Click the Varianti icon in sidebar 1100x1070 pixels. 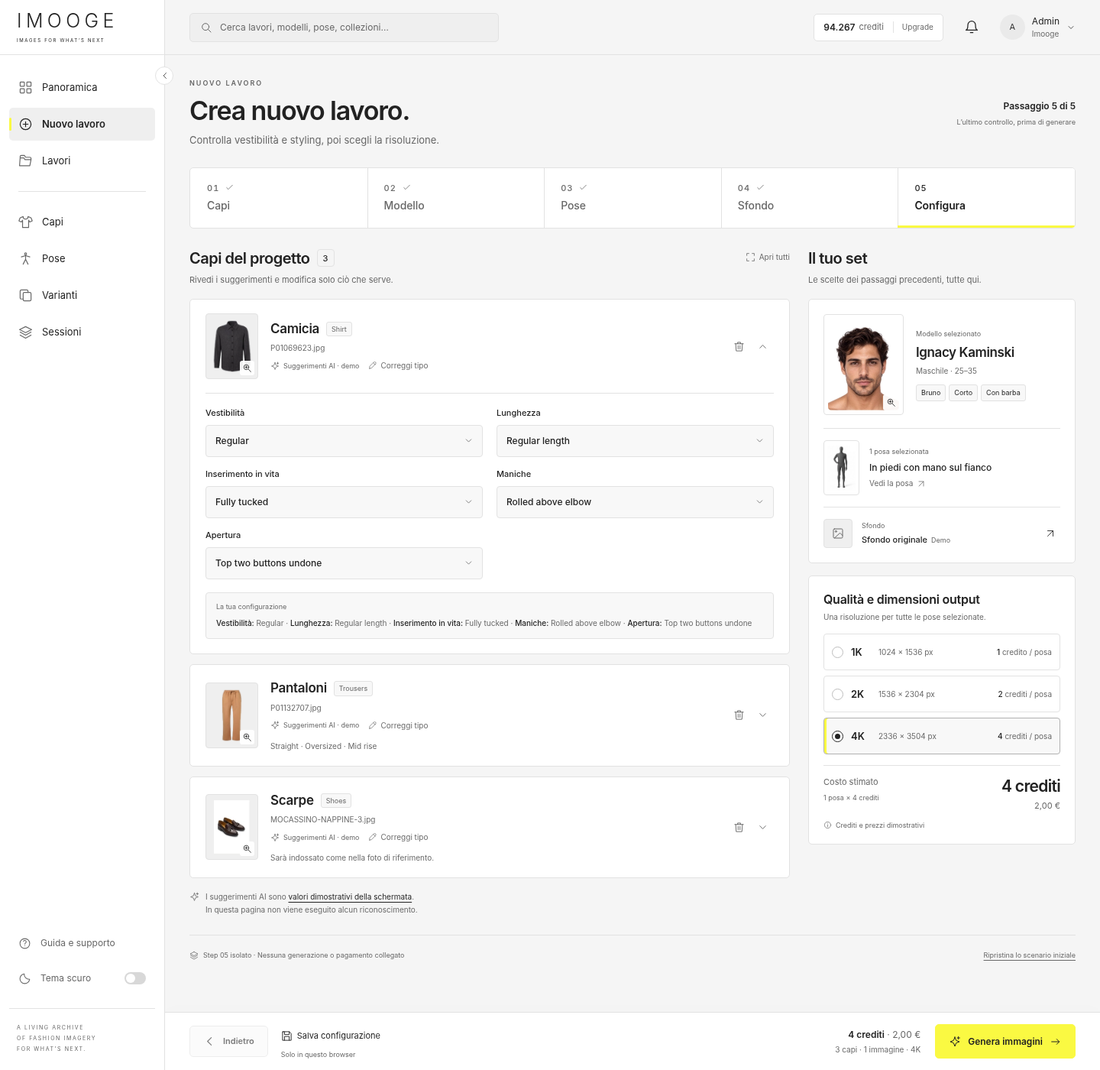tap(25, 295)
